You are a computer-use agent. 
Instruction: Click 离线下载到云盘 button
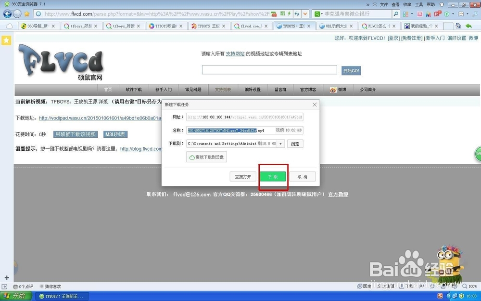[x=206, y=157]
